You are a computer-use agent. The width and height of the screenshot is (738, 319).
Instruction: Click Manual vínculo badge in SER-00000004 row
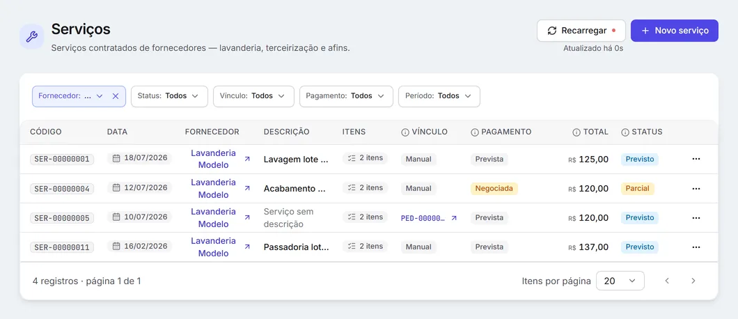pos(418,189)
